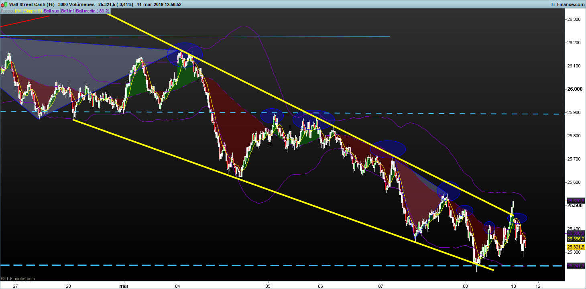This screenshot has width=586, height=289.
Task: Select the Boll inf indicator label
Action: tap(67, 11)
